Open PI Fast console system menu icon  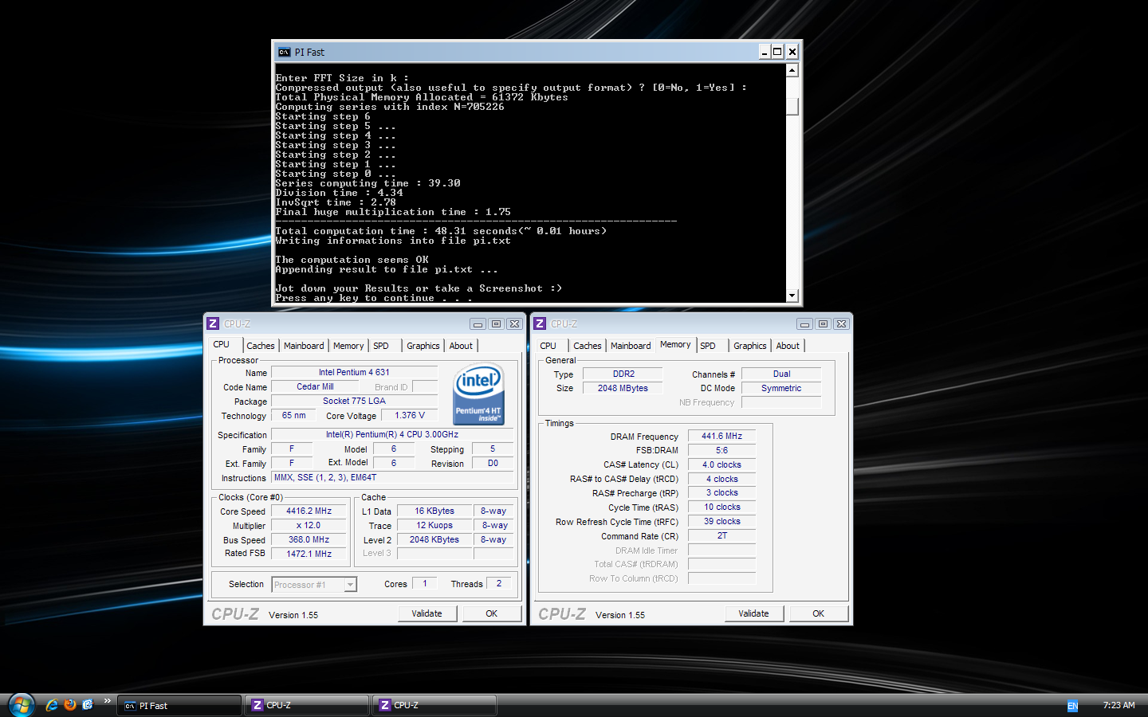pyautogui.click(x=284, y=52)
